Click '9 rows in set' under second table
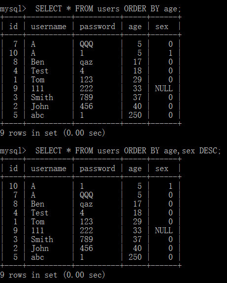Viewport: 227px width, 283px height. tap(29, 275)
